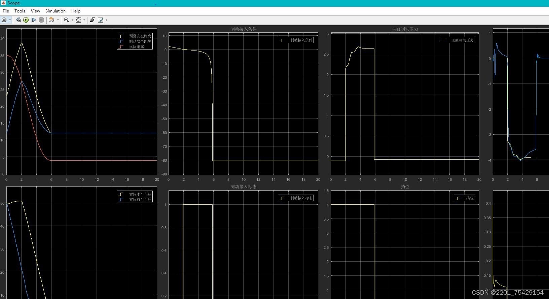The width and height of the screenshot is (549, 299).
Task: Expand the Scale Axes dropdown arrow
Action: click(84, 20)
